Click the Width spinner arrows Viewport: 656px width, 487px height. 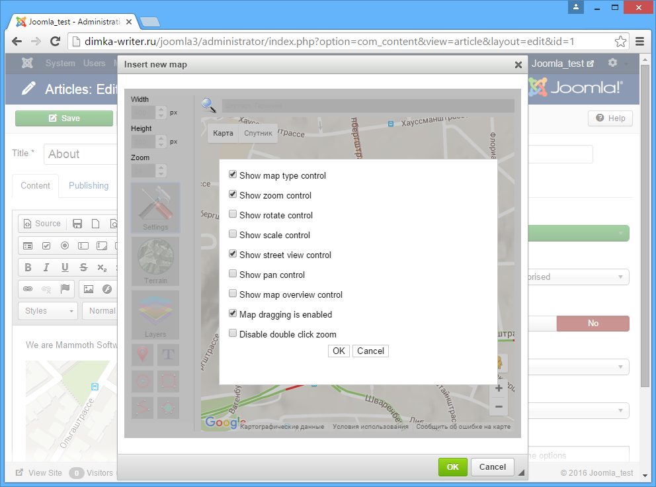pyautogui.click(x=161, y=112)
